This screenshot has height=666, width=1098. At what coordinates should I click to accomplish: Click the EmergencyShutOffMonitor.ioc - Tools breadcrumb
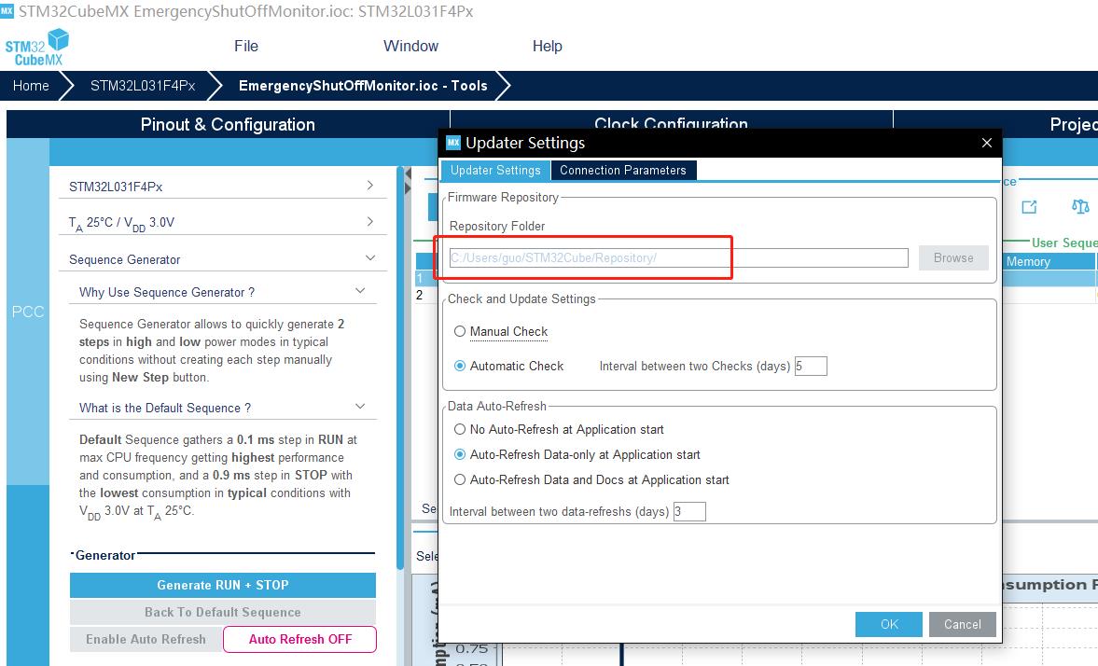[x=363, y=86]
